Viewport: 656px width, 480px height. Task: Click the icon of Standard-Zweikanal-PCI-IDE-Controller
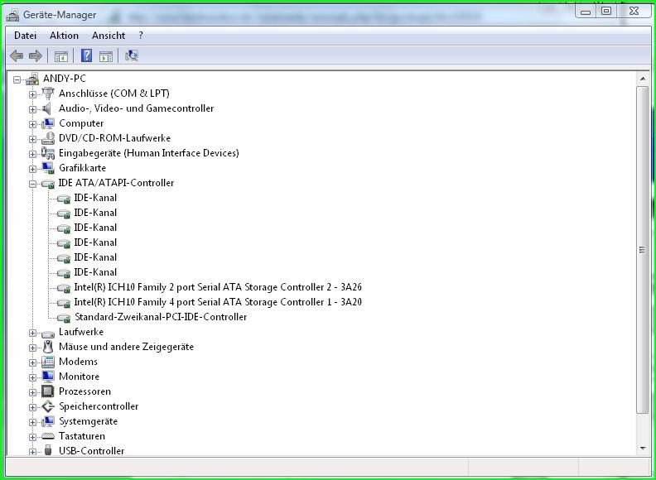64,318
